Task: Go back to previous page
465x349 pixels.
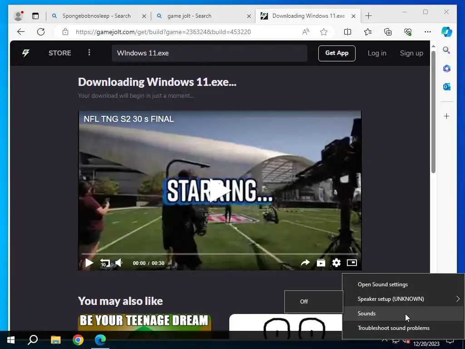Action: [x=21, y=32]
